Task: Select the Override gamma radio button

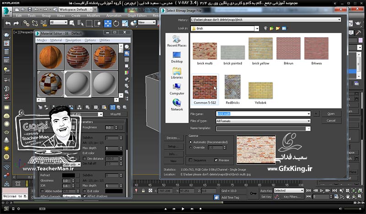Action: (190, 148)
